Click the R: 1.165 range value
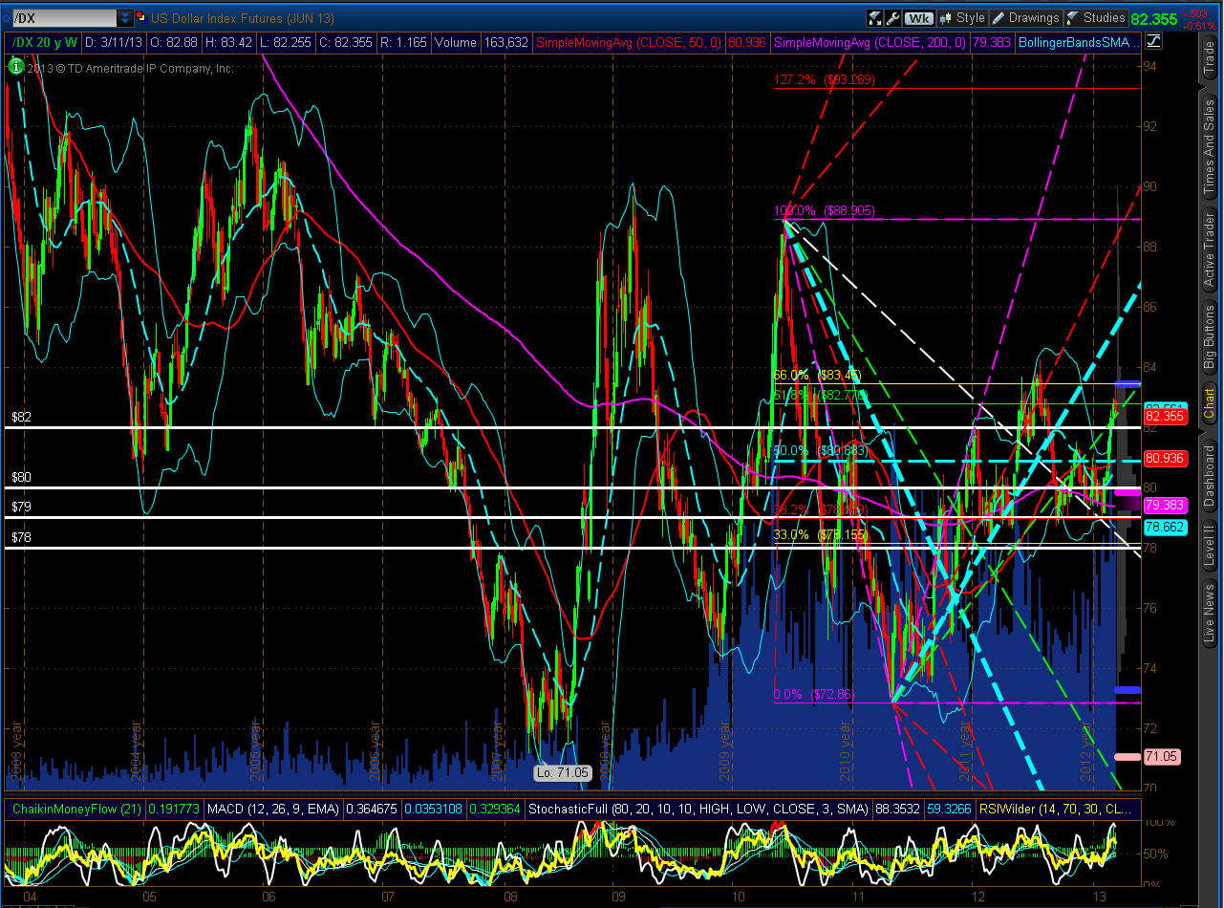Viewport: 1224px width, 908px height. (x=405, y=43)
